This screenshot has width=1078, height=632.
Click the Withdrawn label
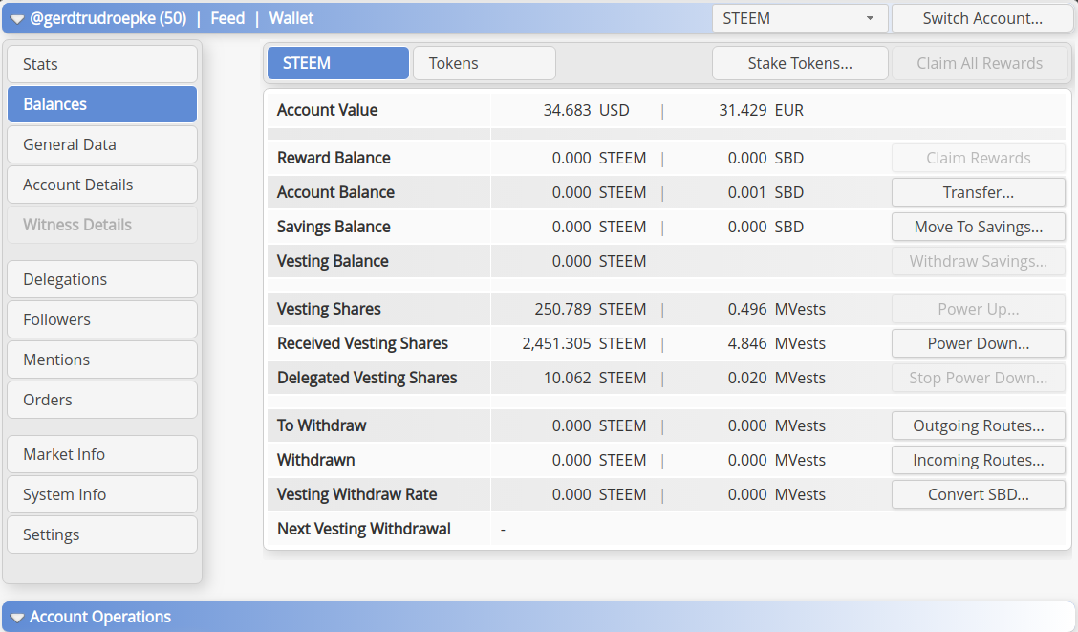point(315,460)
